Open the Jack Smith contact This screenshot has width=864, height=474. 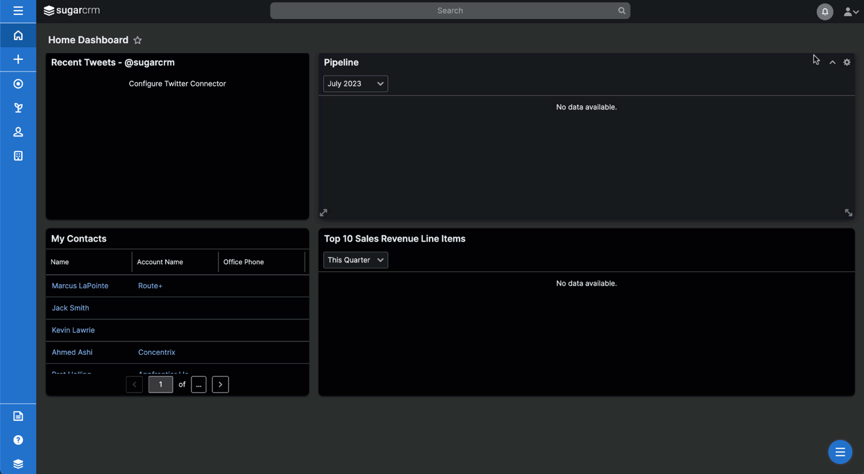pyautogui.click(x=70, y=308)
